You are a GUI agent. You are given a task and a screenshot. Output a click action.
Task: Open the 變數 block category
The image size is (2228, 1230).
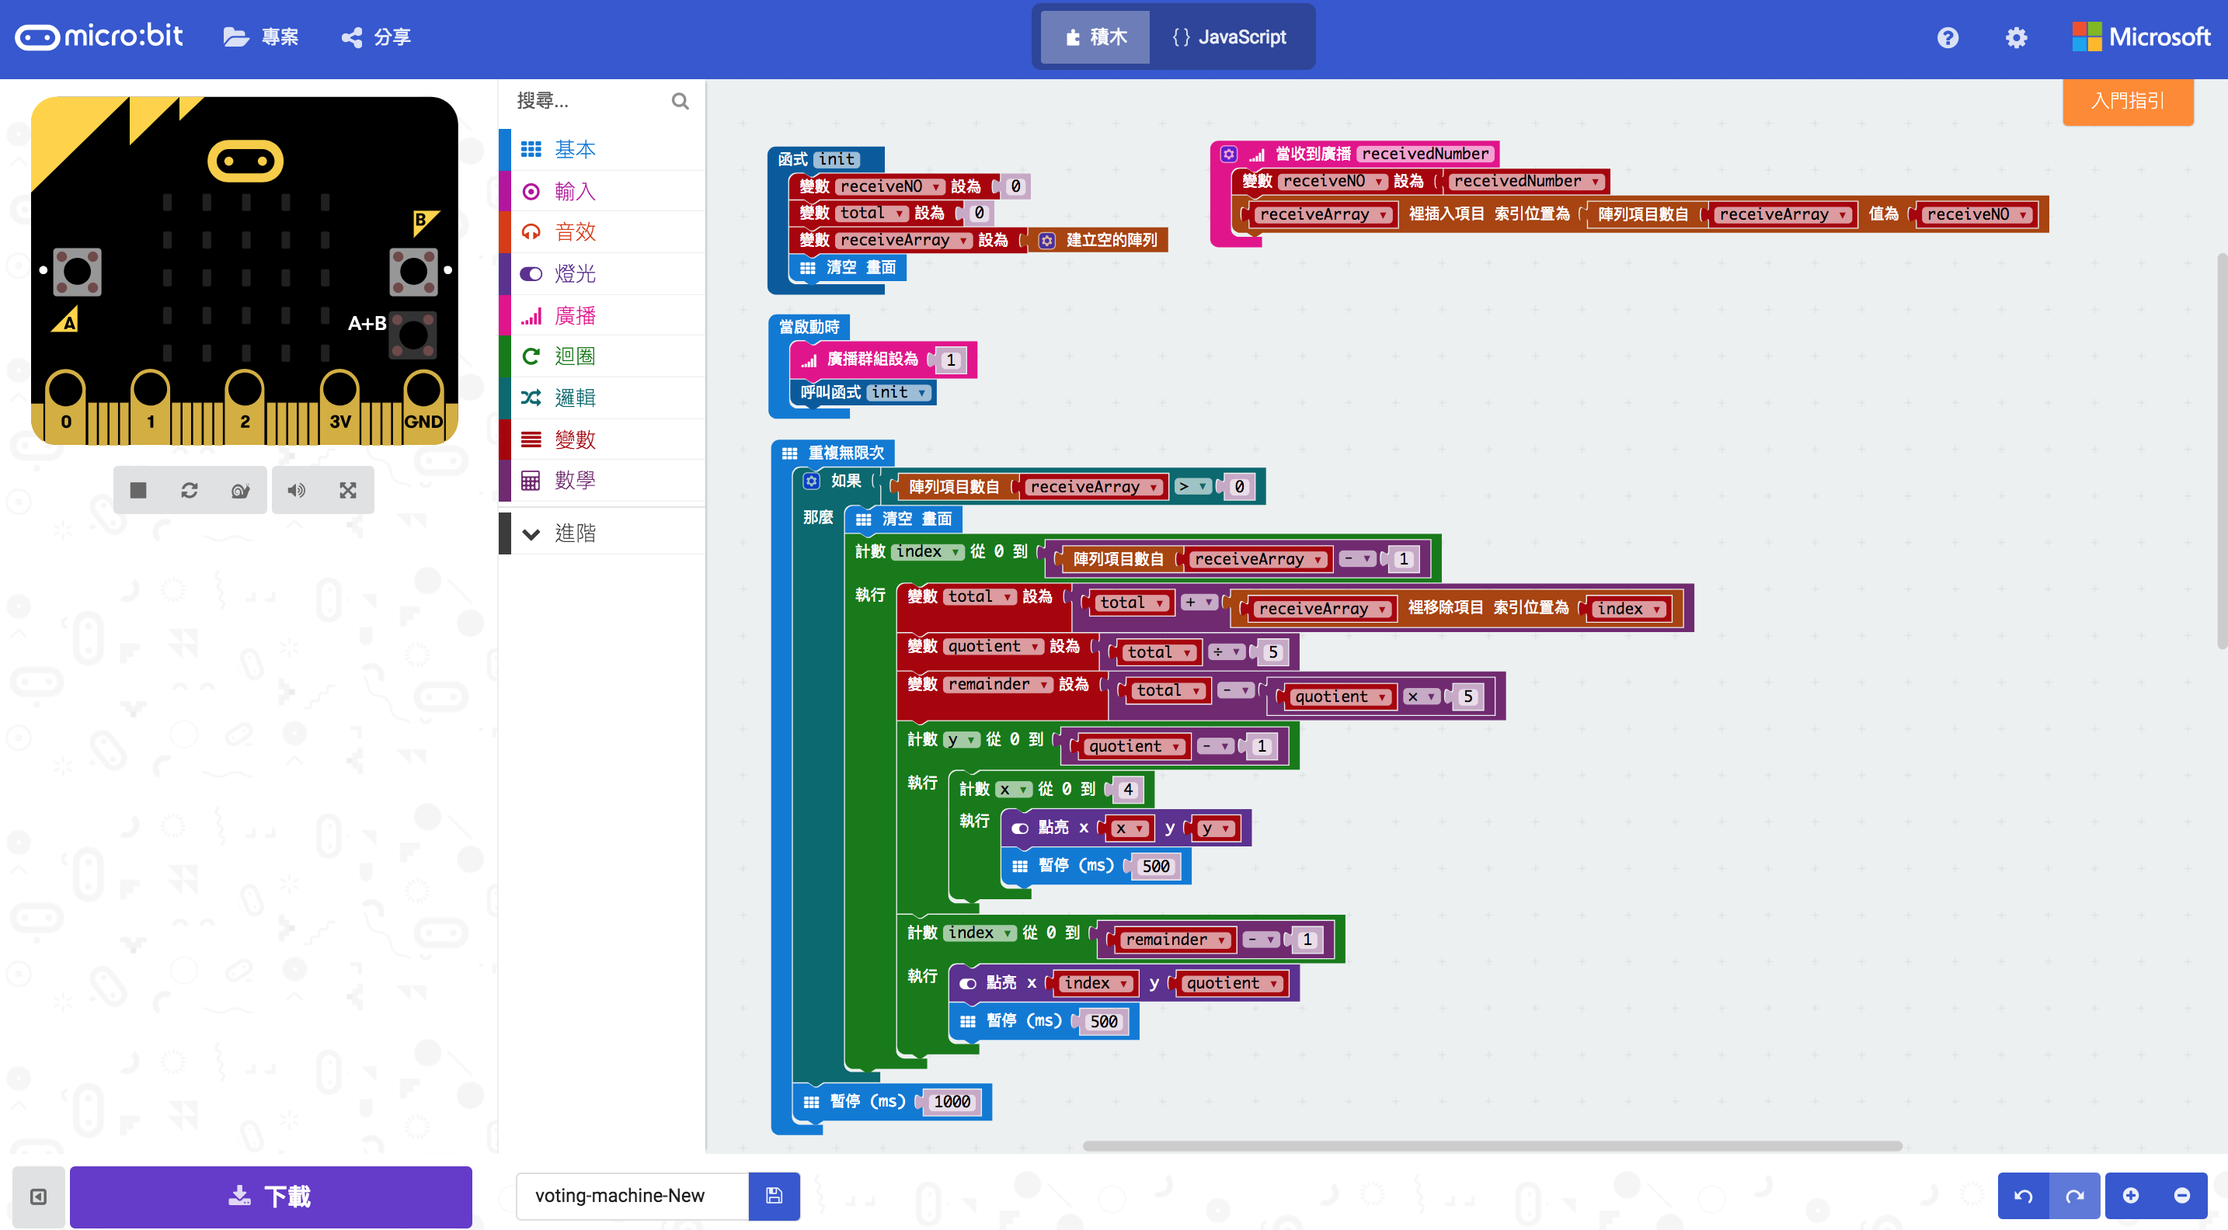[x=602, y=439]
